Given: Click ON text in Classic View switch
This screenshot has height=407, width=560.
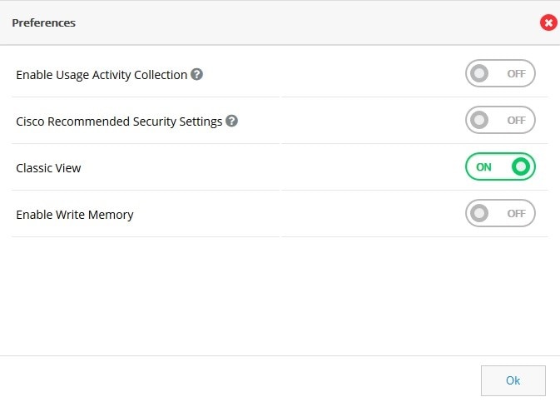Looking at the screenshot, I should click(x=483, y=166).
